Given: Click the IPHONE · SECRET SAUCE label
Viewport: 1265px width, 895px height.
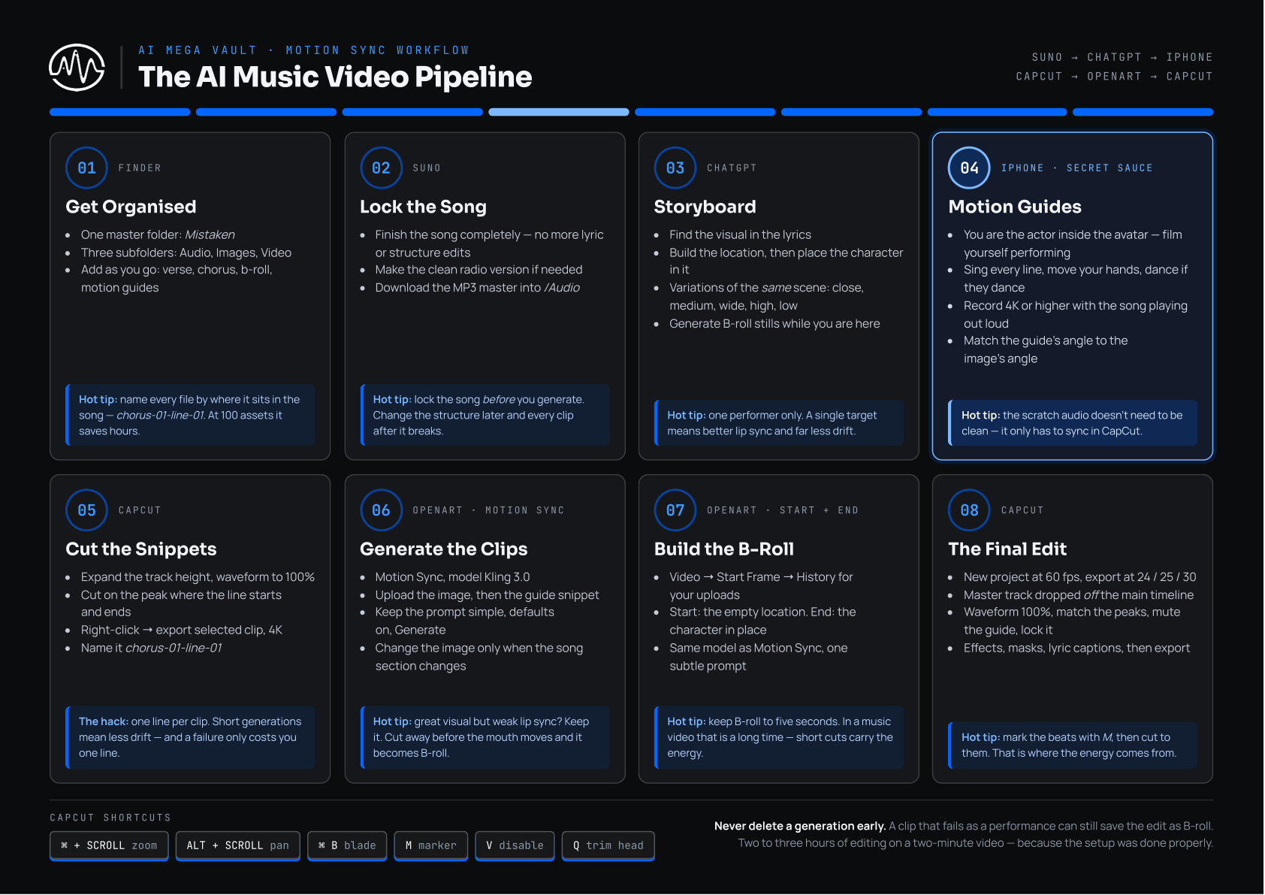Looking at the screenshot, I should tap(1076, 168).
